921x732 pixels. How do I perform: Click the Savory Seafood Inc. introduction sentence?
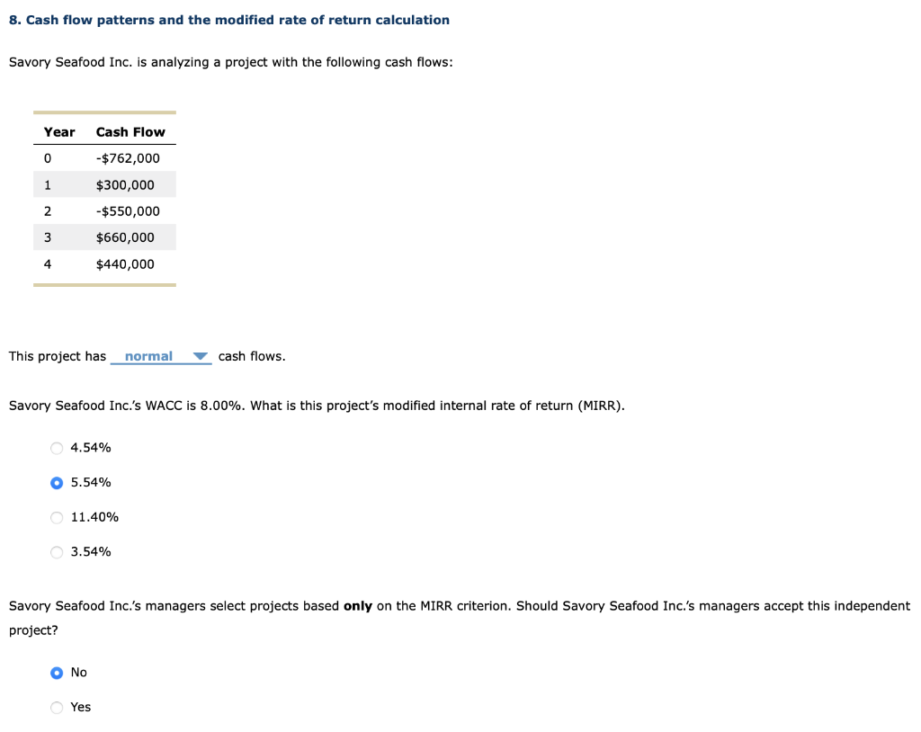(x=230, y=62)
